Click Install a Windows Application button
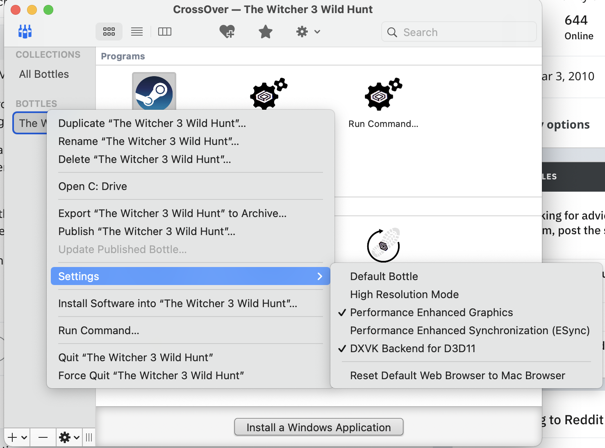Screen dimensions: 605x448 click(x=319, y=427)
